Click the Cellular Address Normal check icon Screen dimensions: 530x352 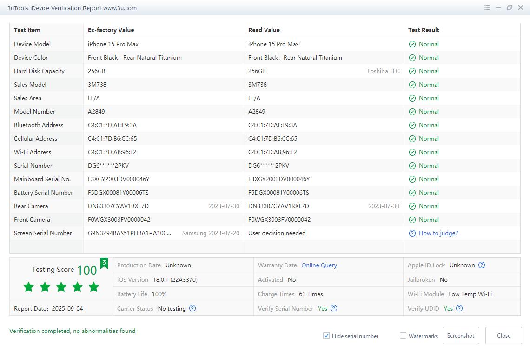[x=412, y=139]
